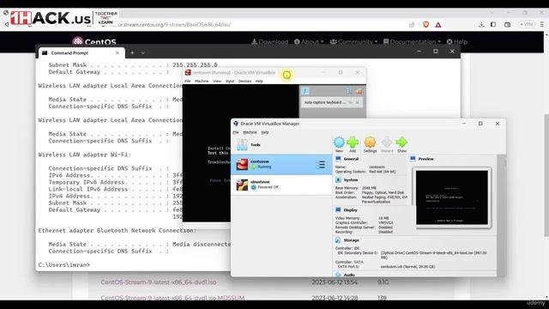Click the share page icon in address bar

coord(412,25)
